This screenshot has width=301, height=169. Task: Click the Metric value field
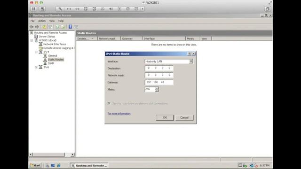150,89
